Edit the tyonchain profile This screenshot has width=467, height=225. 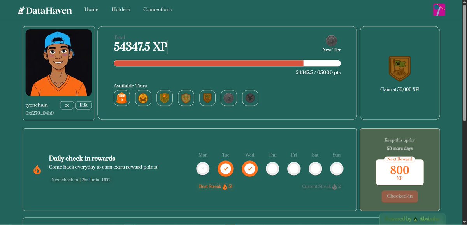(x=84, y=105)
